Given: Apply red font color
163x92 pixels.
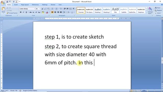Looking at the screenshot, I should [x=47, y=12].
